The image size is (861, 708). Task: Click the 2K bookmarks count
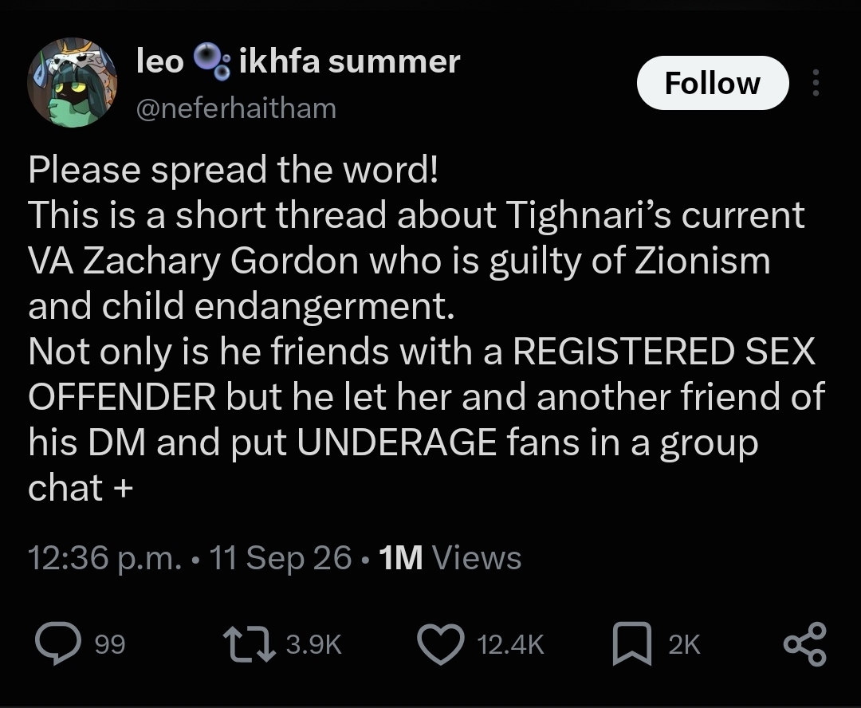coord(684,644)
